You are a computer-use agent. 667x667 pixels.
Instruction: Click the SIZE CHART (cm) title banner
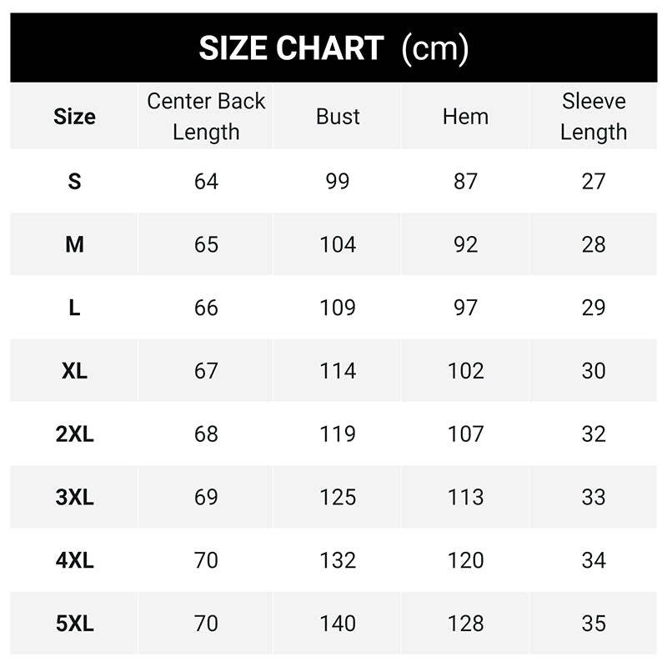(333, 48)
